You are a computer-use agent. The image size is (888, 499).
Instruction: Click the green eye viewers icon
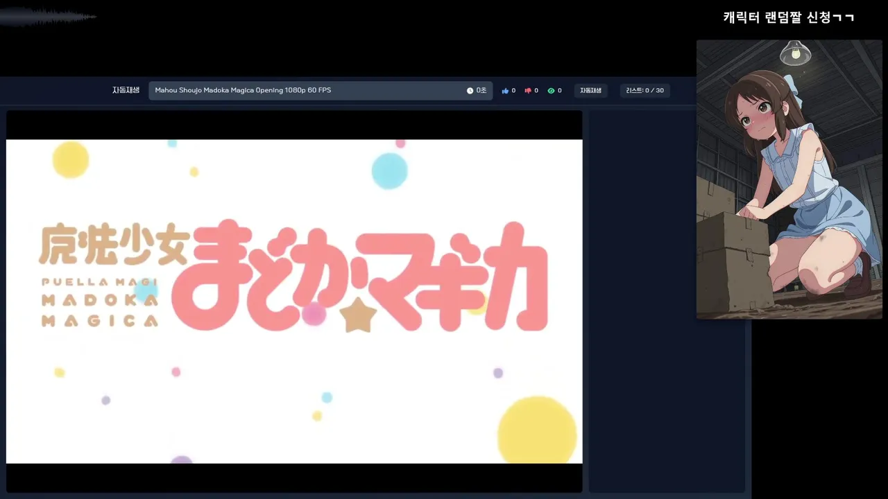551,91
